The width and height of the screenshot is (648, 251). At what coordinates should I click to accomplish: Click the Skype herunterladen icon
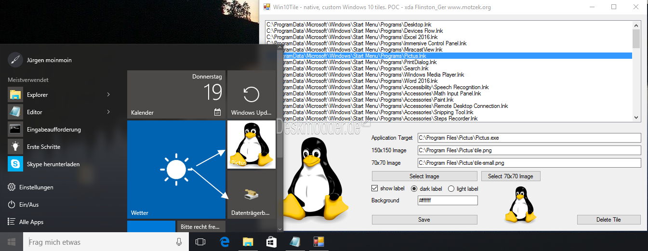pyautogui.click(x=15, y=164)
